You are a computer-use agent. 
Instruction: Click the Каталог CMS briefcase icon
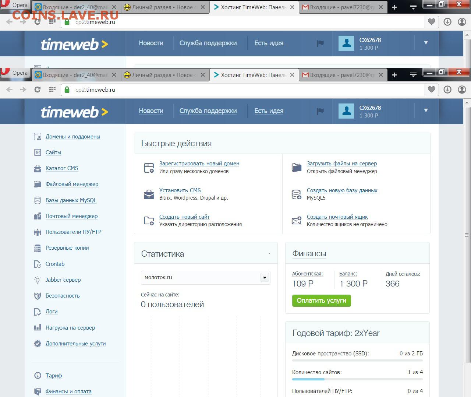coord(38,168)
